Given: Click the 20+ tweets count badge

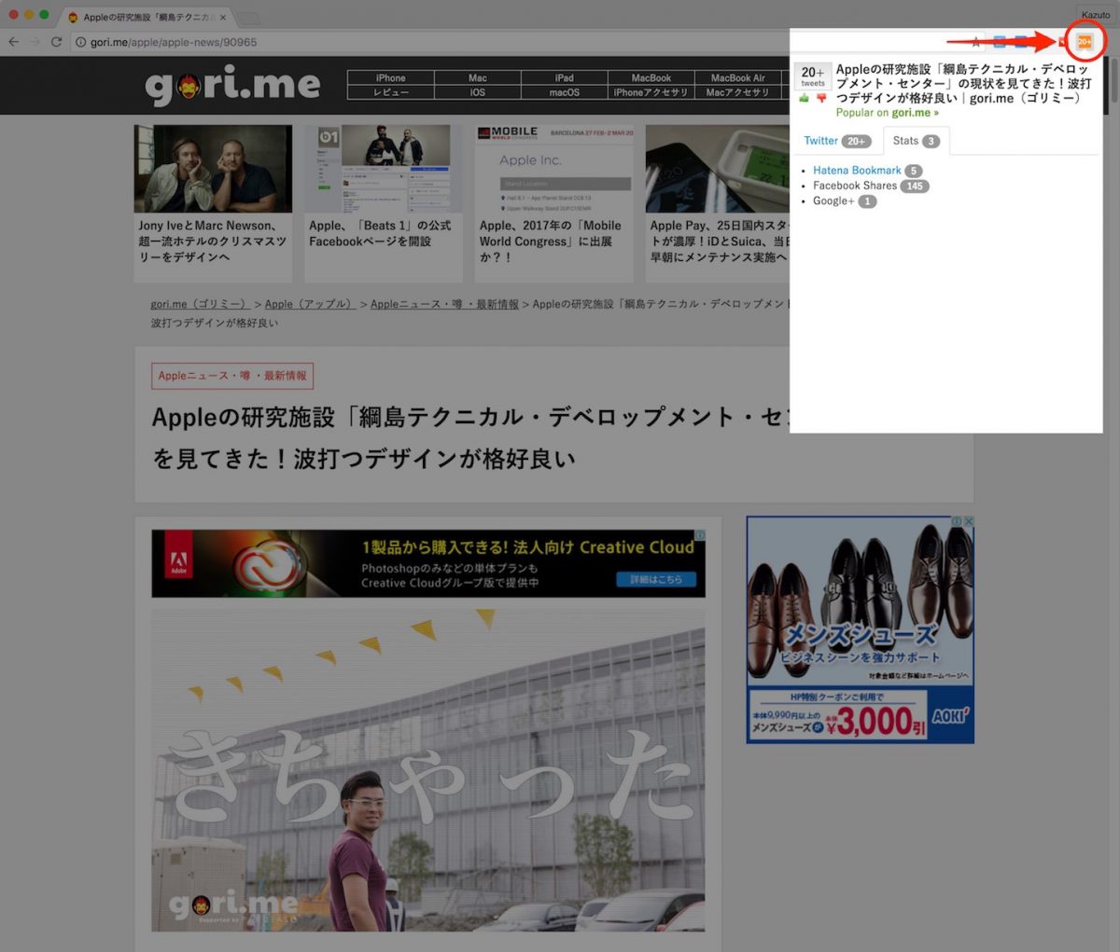Looking at the screenshot, I should pos(812,76).
